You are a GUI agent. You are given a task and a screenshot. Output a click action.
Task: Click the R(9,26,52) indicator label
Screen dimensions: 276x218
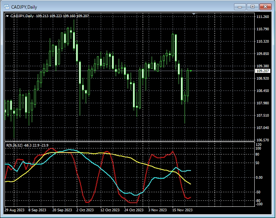14,145
